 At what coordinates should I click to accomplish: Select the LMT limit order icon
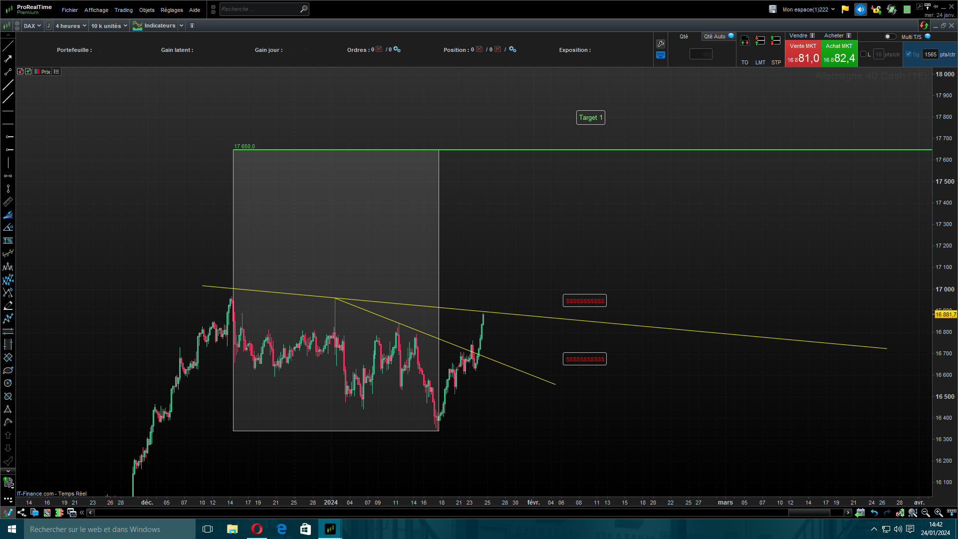point(760,41)
